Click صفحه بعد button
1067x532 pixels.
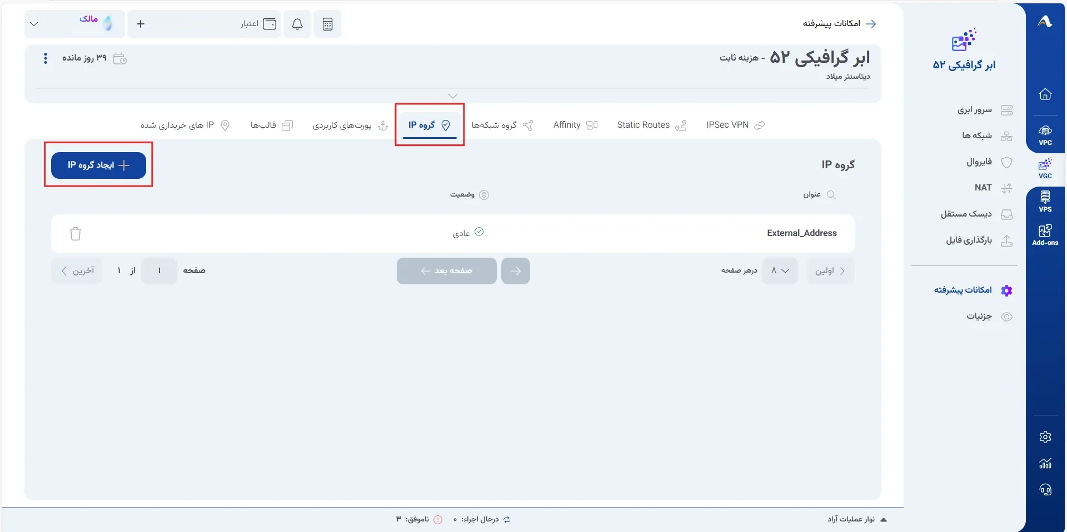[446, 270]
